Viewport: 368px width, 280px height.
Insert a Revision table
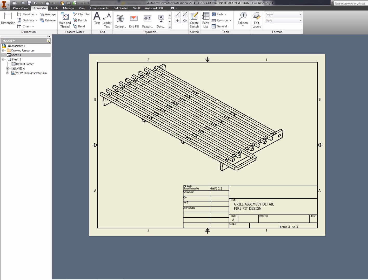tap(220, 20)
